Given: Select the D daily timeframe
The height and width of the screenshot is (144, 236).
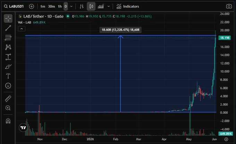Looking at the screenshot, I should click(66, 7).
